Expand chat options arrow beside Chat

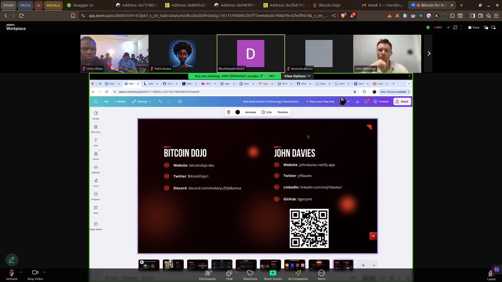coord(237,272)
